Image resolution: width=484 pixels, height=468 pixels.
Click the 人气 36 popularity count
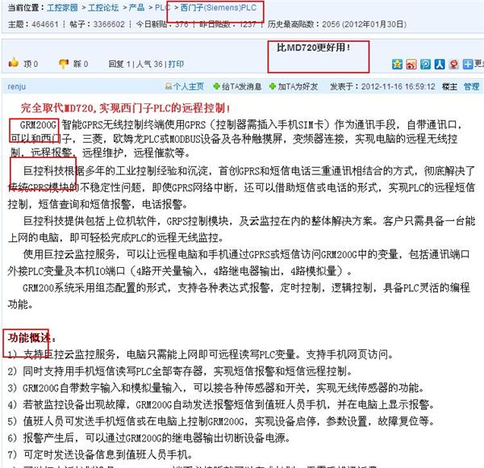(x=149, y=64)
